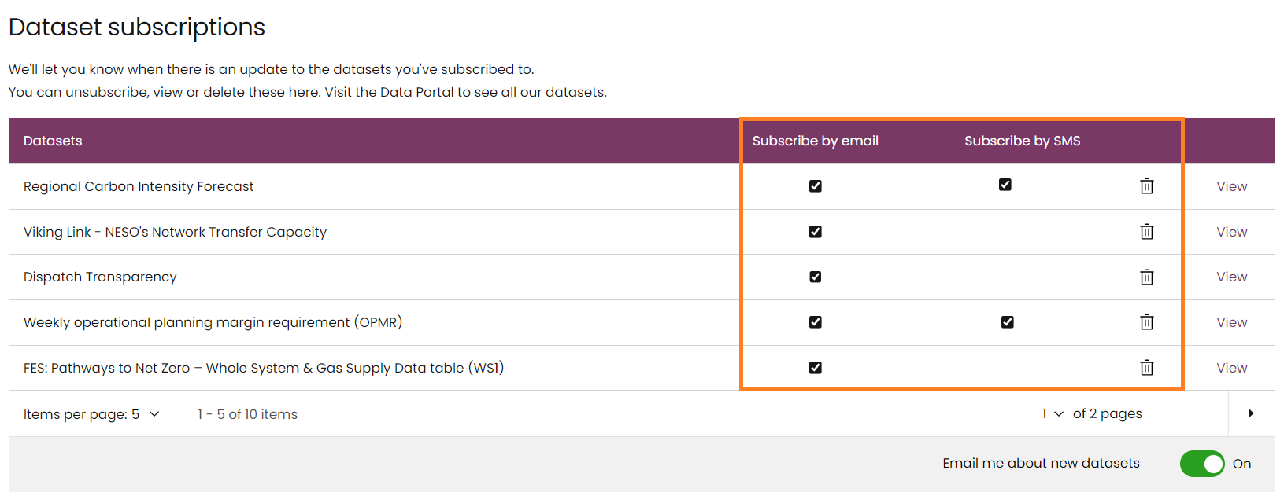Turn off Email me about new datasets
The width and height of the screenshot is (1284, 503).
pos(1201,464)
